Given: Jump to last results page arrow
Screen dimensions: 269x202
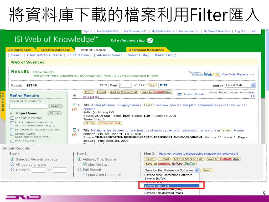Looking at the screenshot, I should coord(165,85).
